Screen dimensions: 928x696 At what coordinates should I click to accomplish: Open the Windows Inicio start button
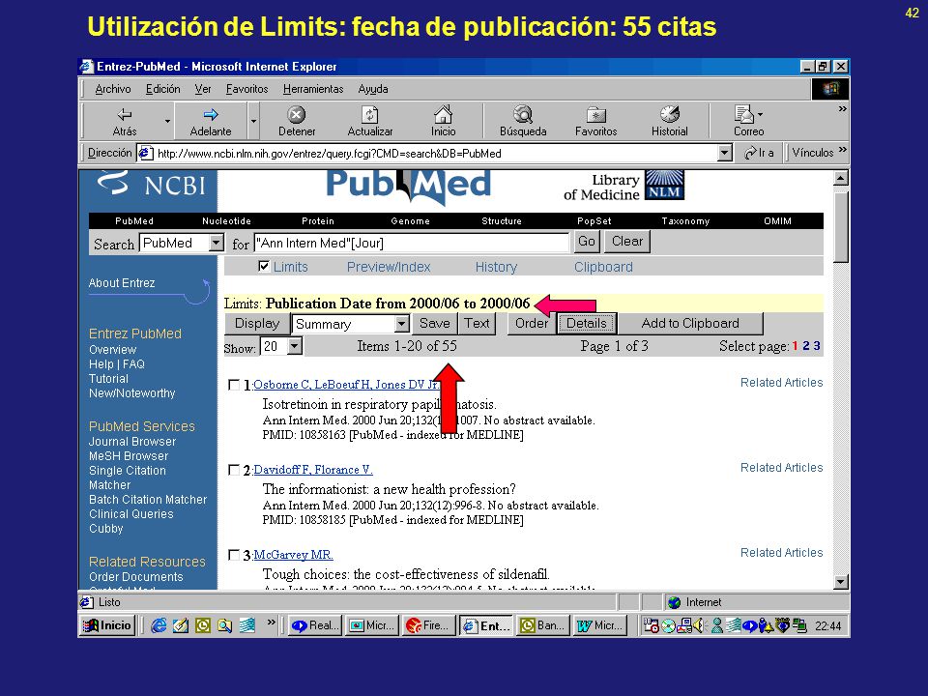coord(107,625)
